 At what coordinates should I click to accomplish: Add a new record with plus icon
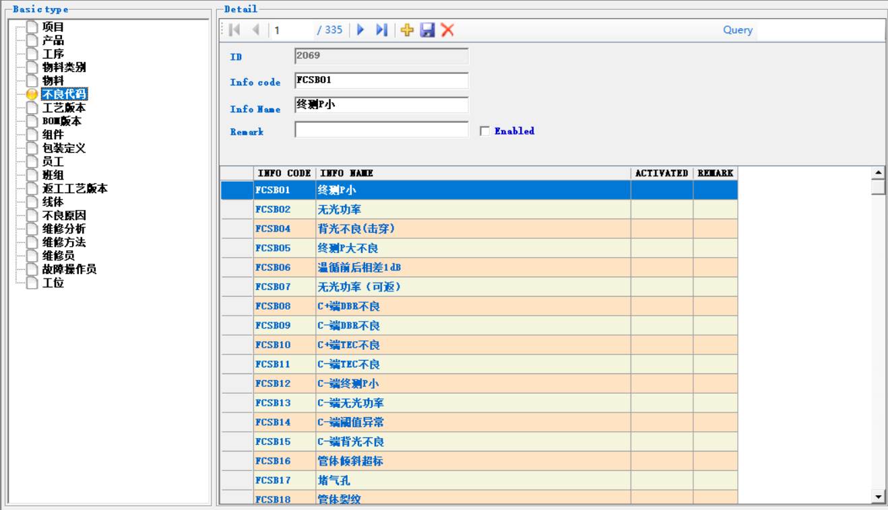[406, 30]
